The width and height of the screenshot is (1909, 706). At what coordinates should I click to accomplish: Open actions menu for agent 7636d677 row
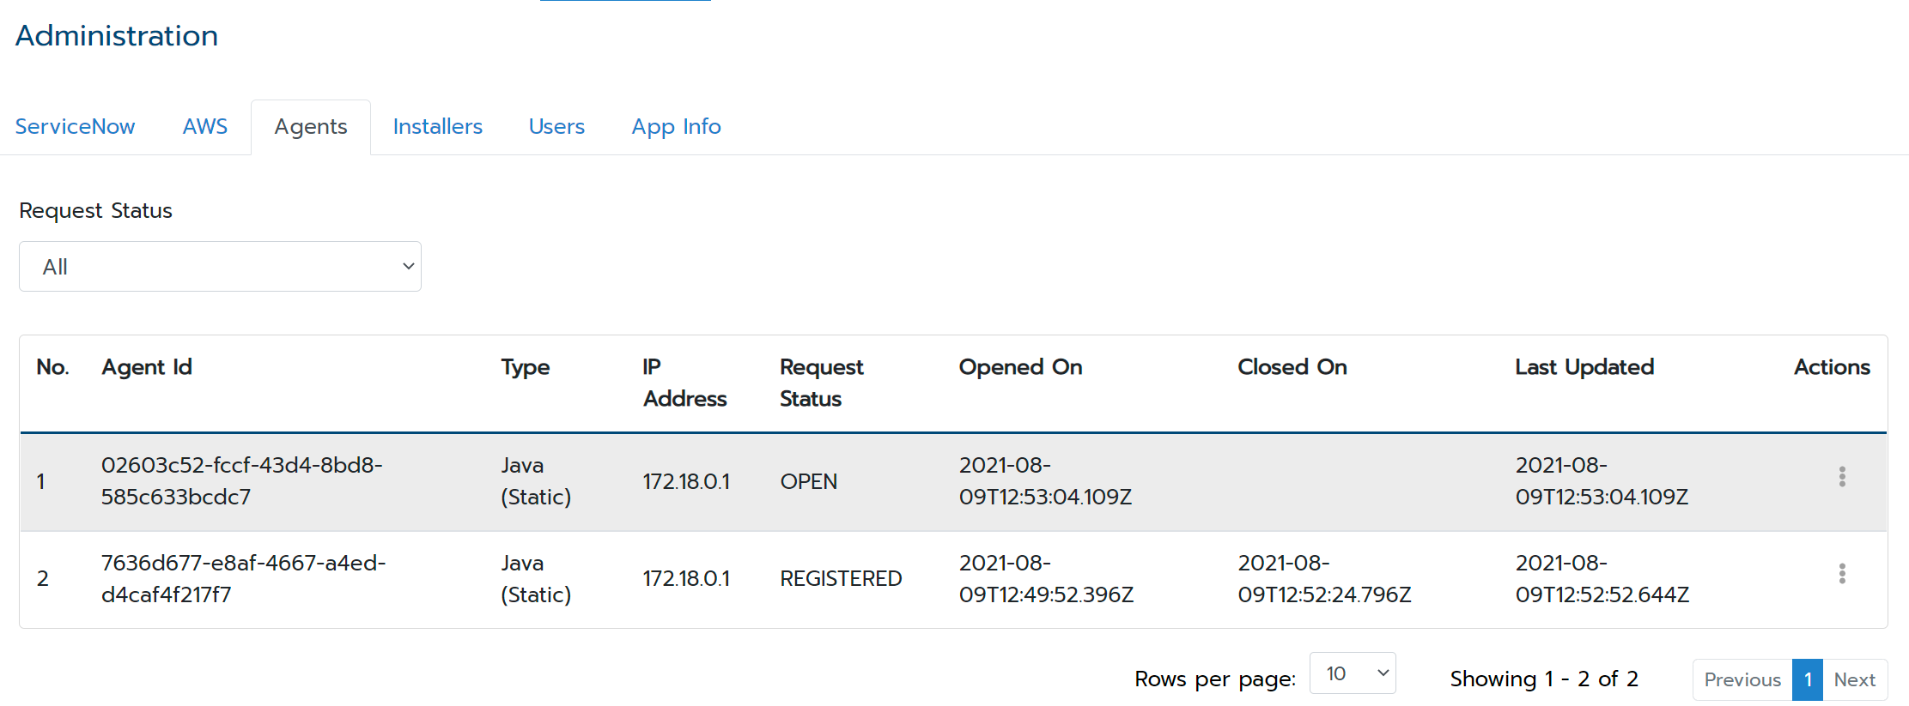[1841, 574]
